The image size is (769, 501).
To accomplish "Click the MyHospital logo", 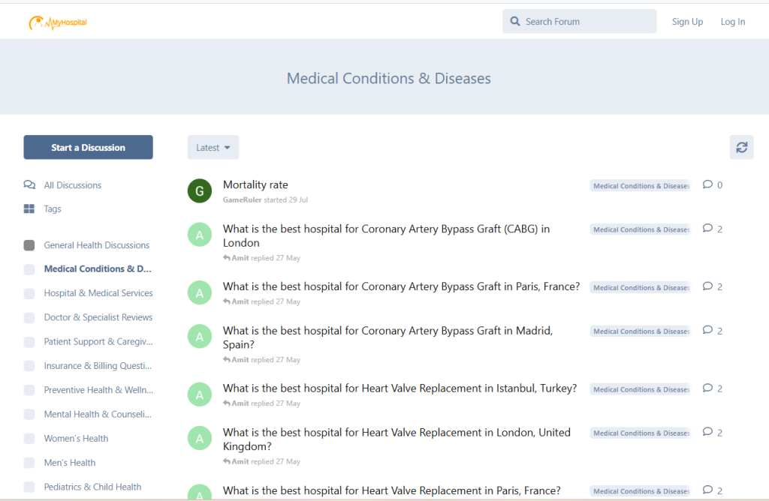I will pyautogui.click(x=58, y=23).
